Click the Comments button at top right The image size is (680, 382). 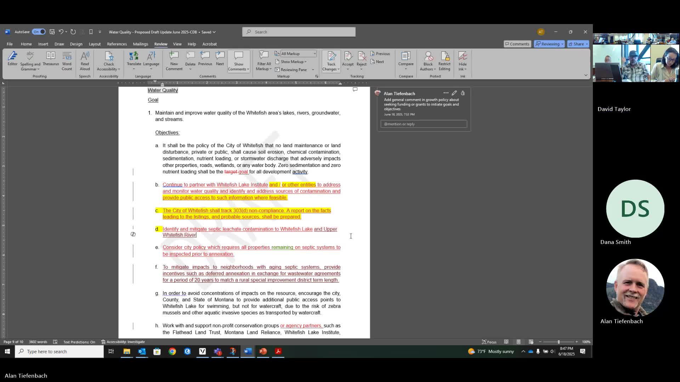517,44
